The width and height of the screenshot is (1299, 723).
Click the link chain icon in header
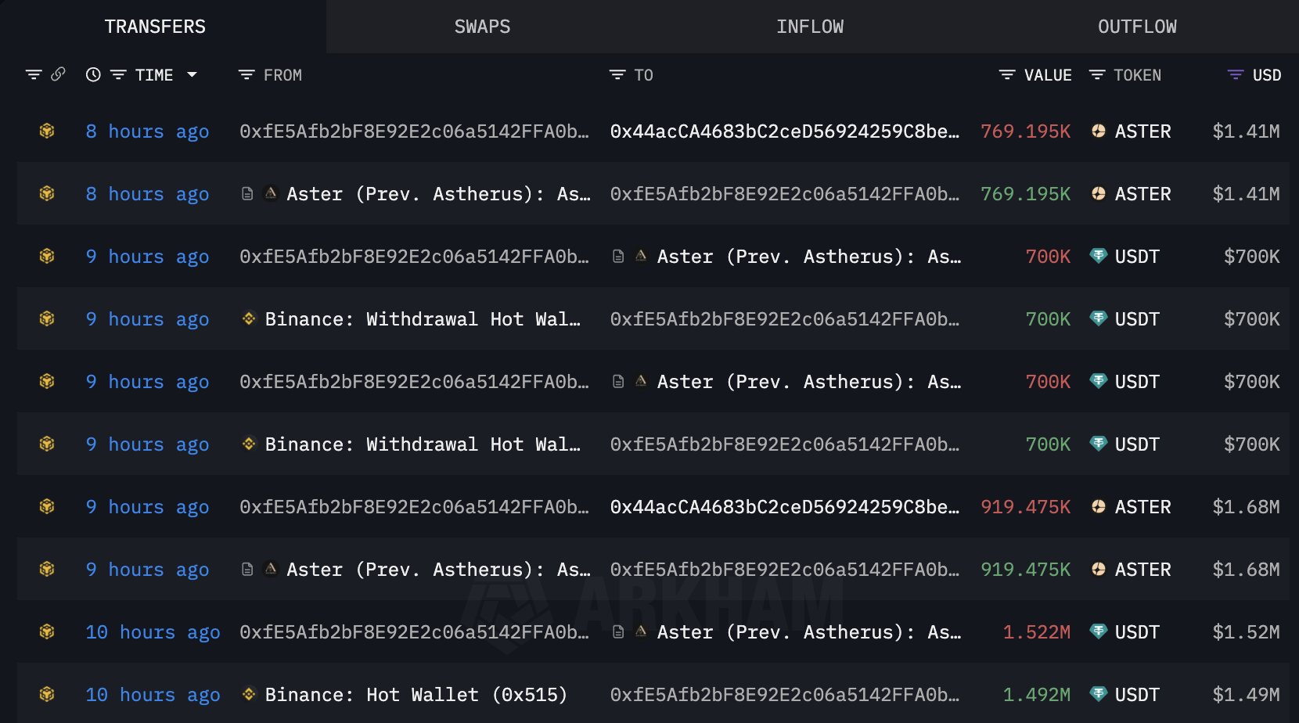(58, 74)
